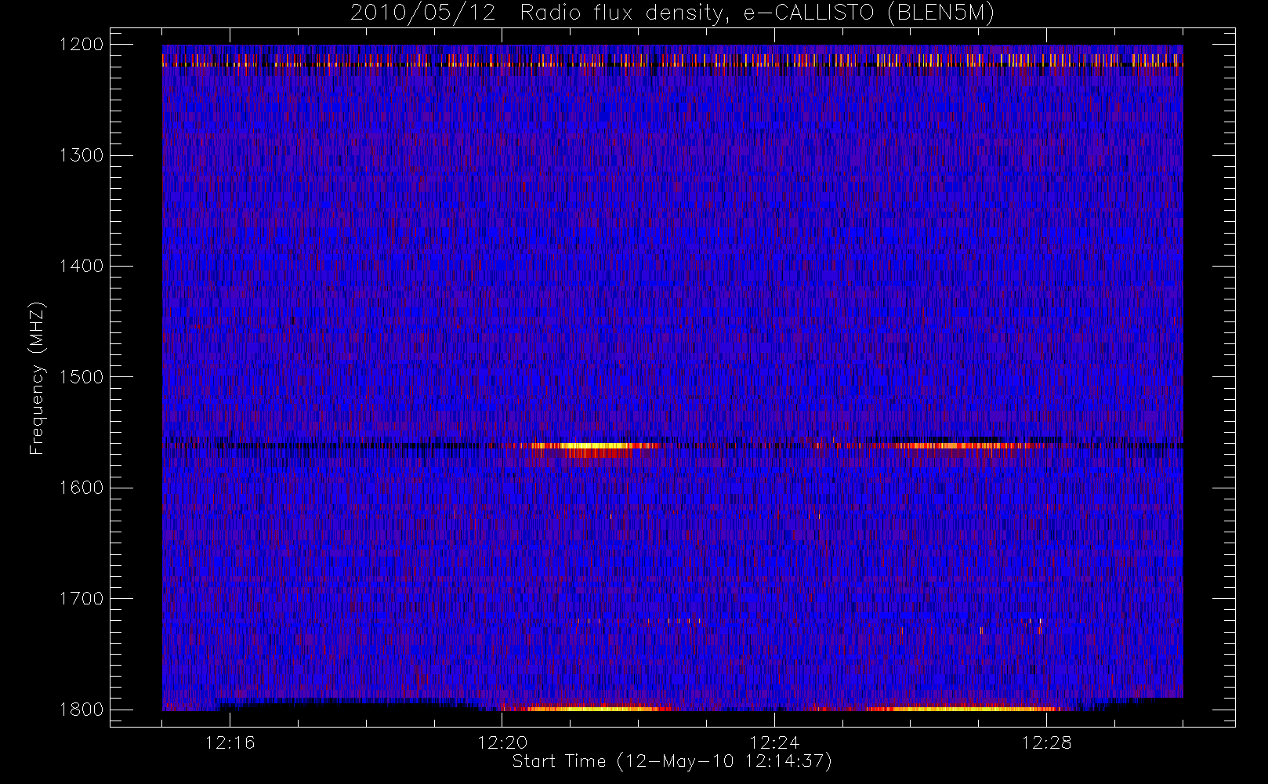Click the red interference spot near 12:28 at 1730 MHz
Viewport: 1268px width, 784px height.
pos(1040,630)
